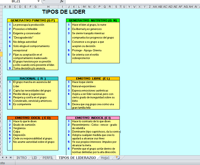Click cell 'Depresión'

pyautogui.click(x=19, y=135)
